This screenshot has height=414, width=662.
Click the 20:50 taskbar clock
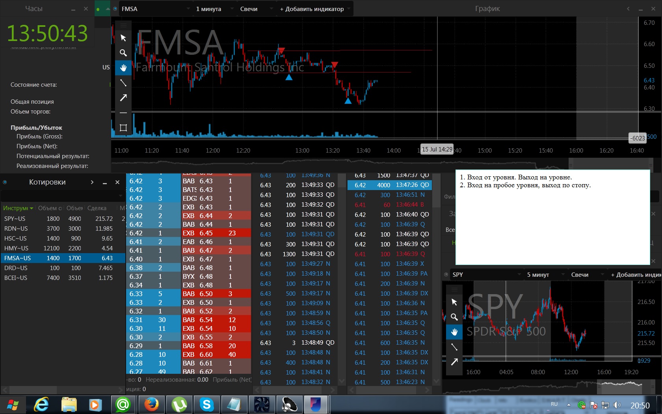640,405
